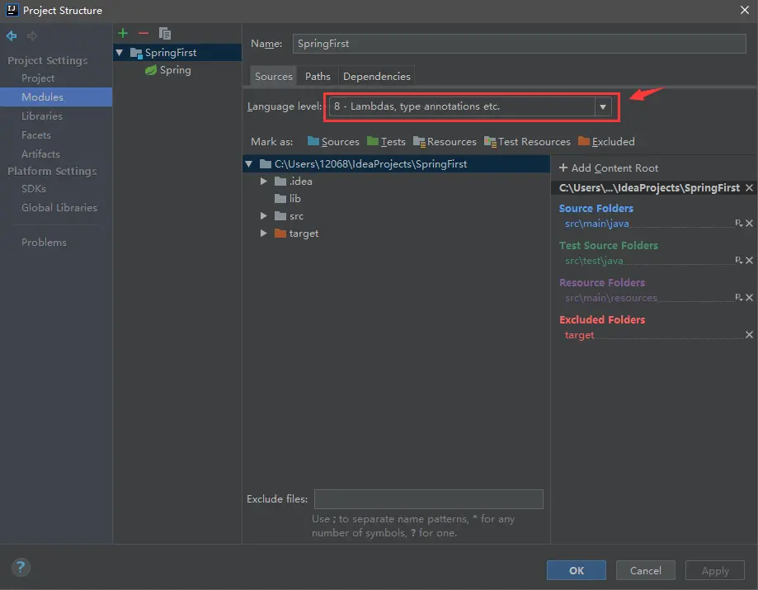Select src\test\java test folder entry
This screenshot has height=590, width=758.
pyautogui.click(x=594, y=261)
